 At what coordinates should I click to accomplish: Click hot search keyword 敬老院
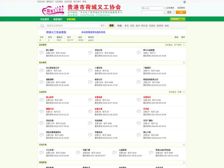160,26
